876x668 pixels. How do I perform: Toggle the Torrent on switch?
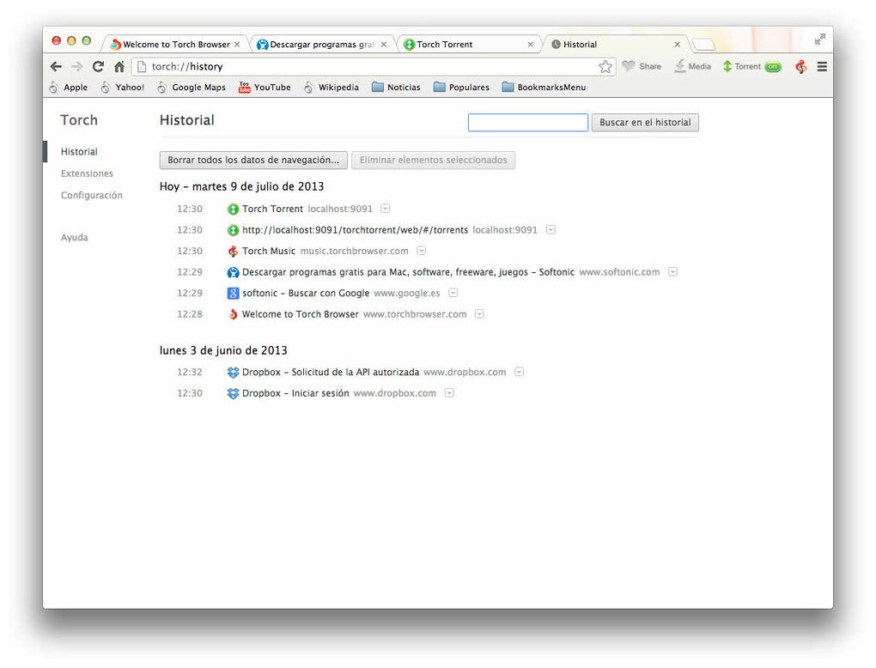773,66
